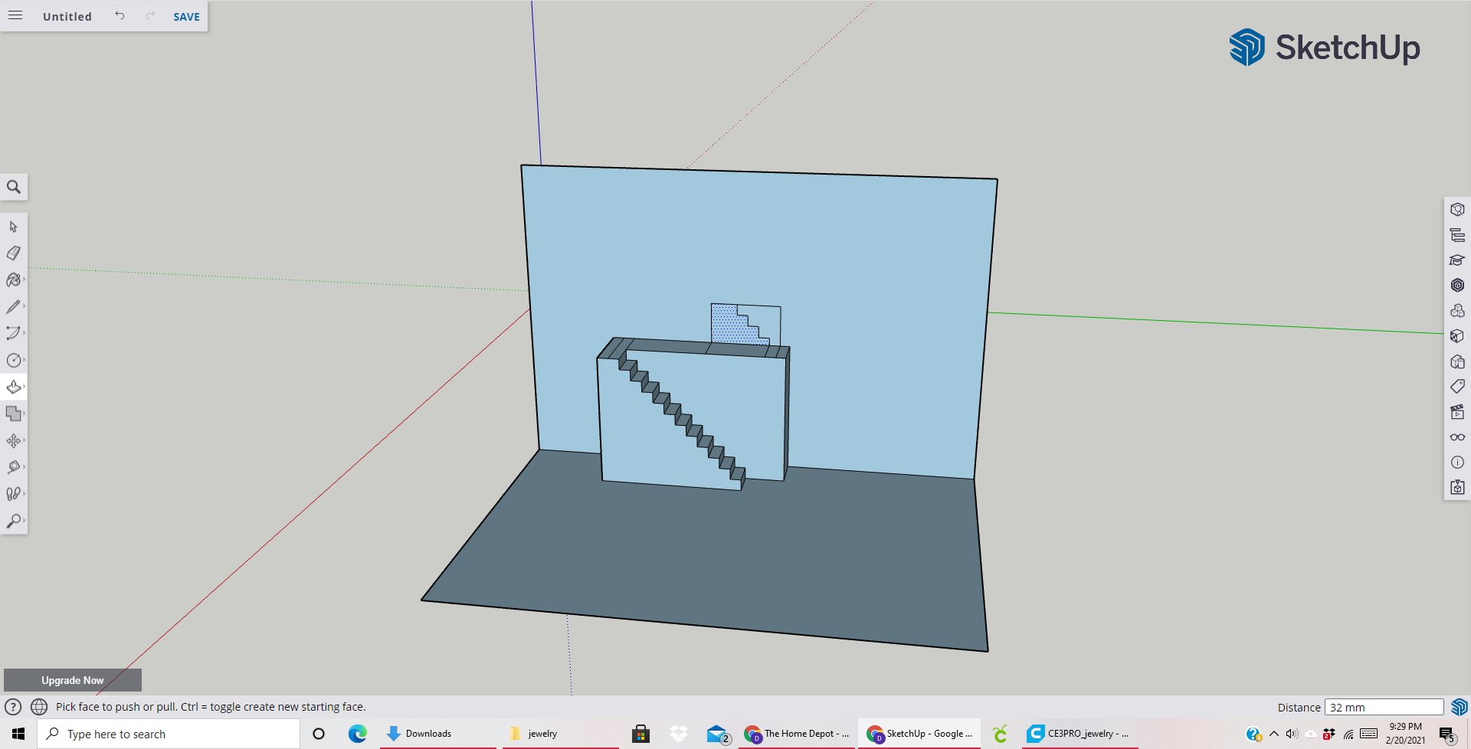Open the Instructor panel
The width and height of the screenshot is (1471, 749).
pyautogui.click(x=1458, y=260)
